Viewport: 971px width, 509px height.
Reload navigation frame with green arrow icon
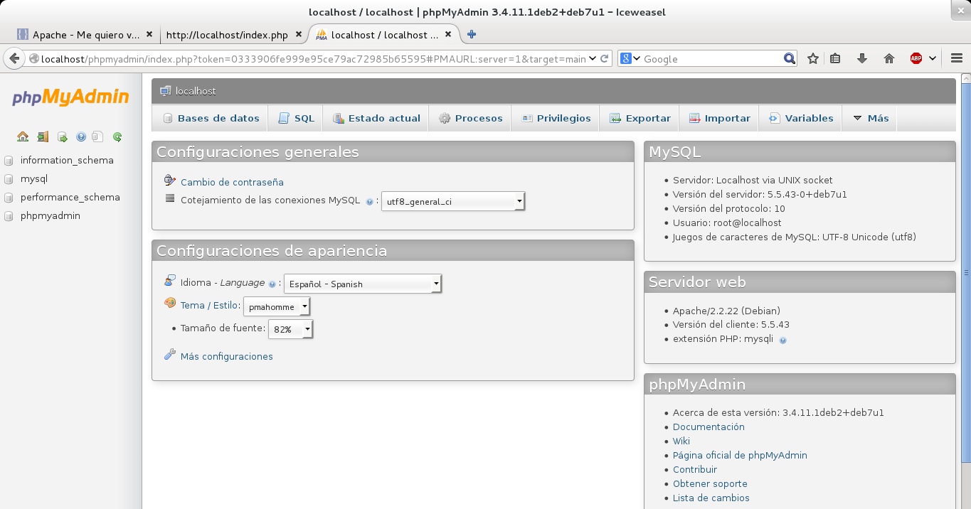coord(117,137)
